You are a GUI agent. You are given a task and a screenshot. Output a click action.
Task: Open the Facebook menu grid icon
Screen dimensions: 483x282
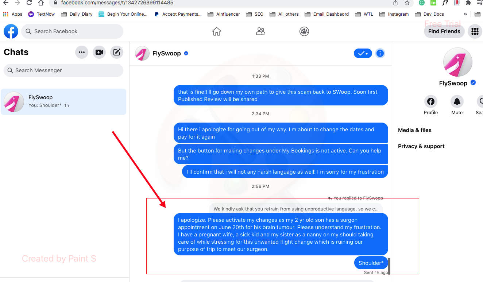[475, 31]
